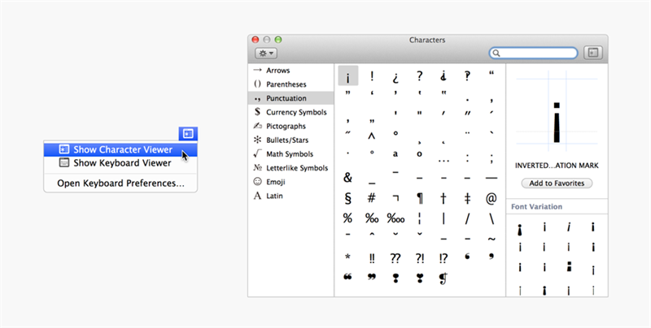The width and height of the screenshot is (651, 328).
Task: Select the ampersand character
Action: 347,177
